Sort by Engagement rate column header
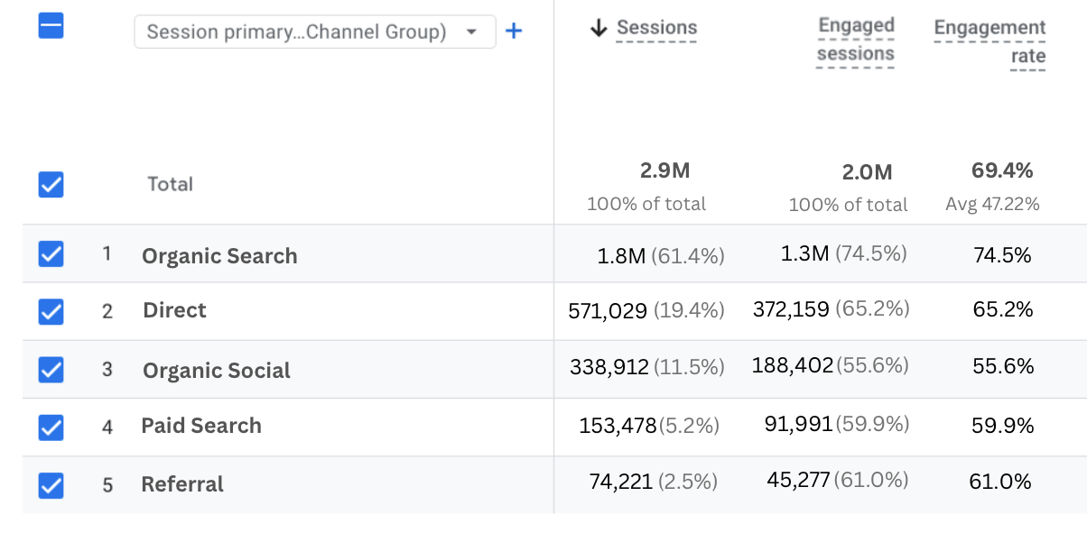This screenshot has width=1087, height=533. (990, 41)
